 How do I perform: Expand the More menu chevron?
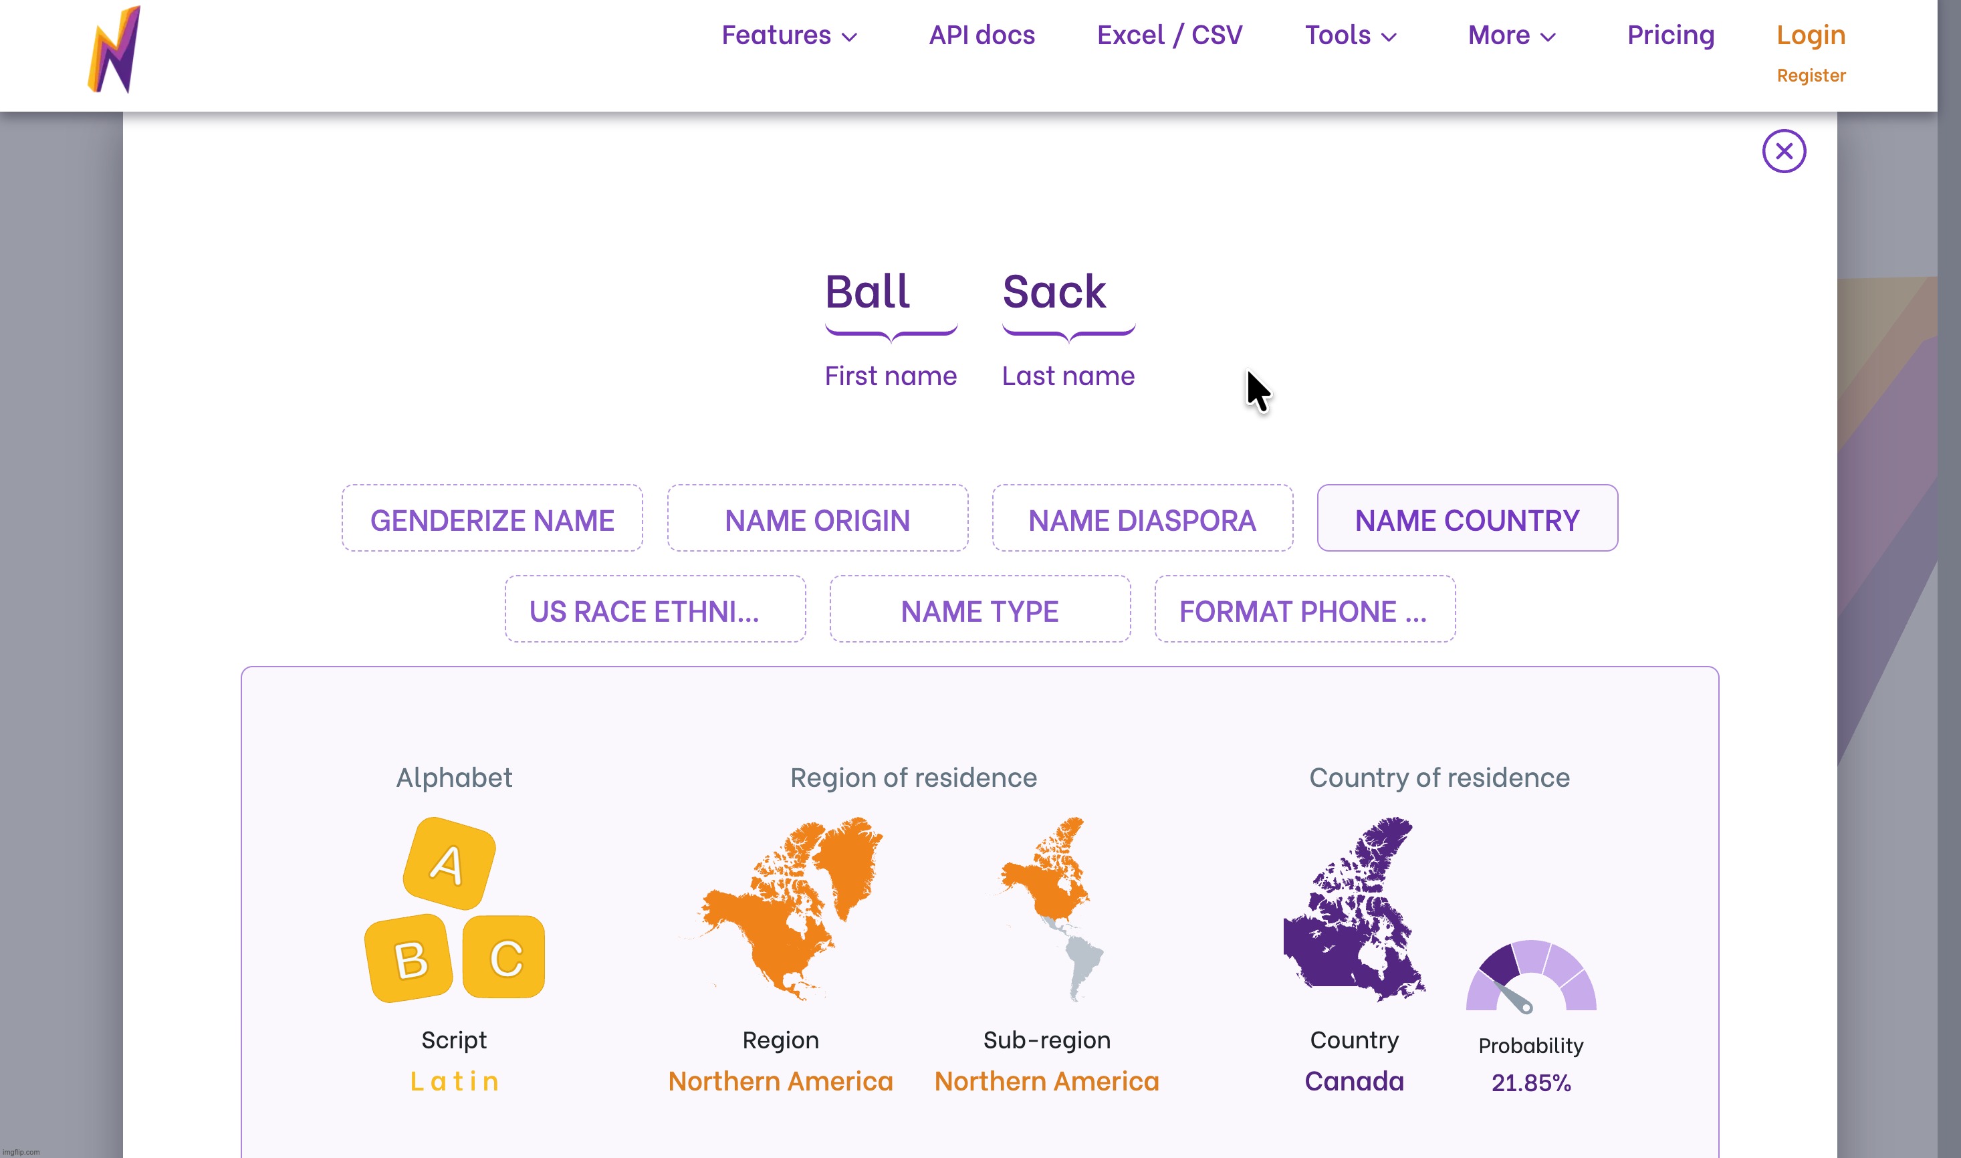[x=1549, y=37]
